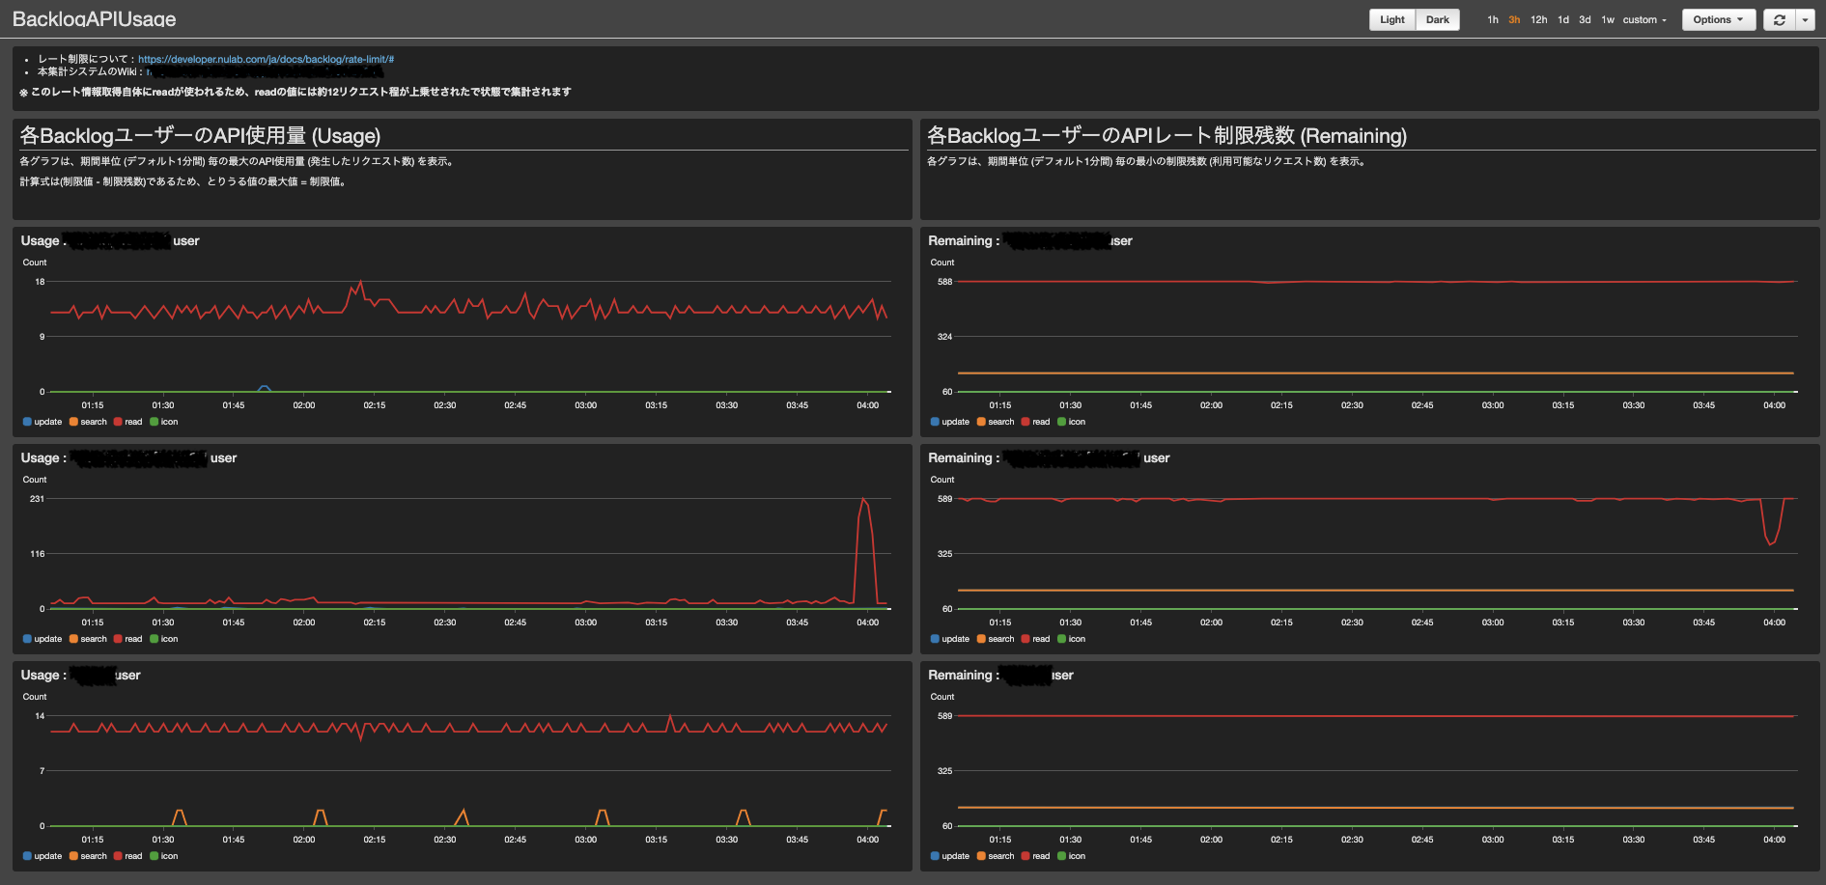This screenshot has height=885, width=1826.
Task: Toggle icon series in third Remaining chart legend
Action: (x=1071, y=856)
